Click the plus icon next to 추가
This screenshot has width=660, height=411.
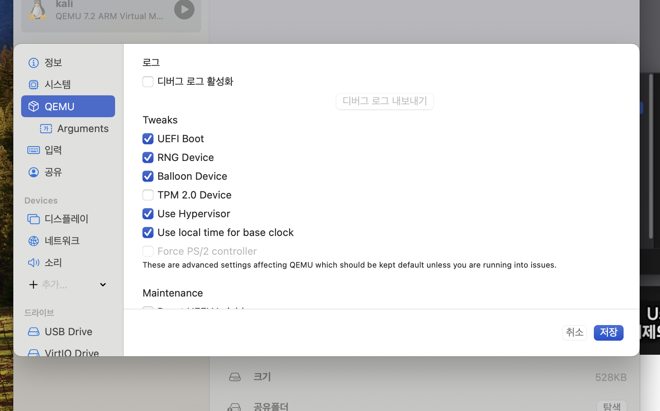click(x=33, y=284)
